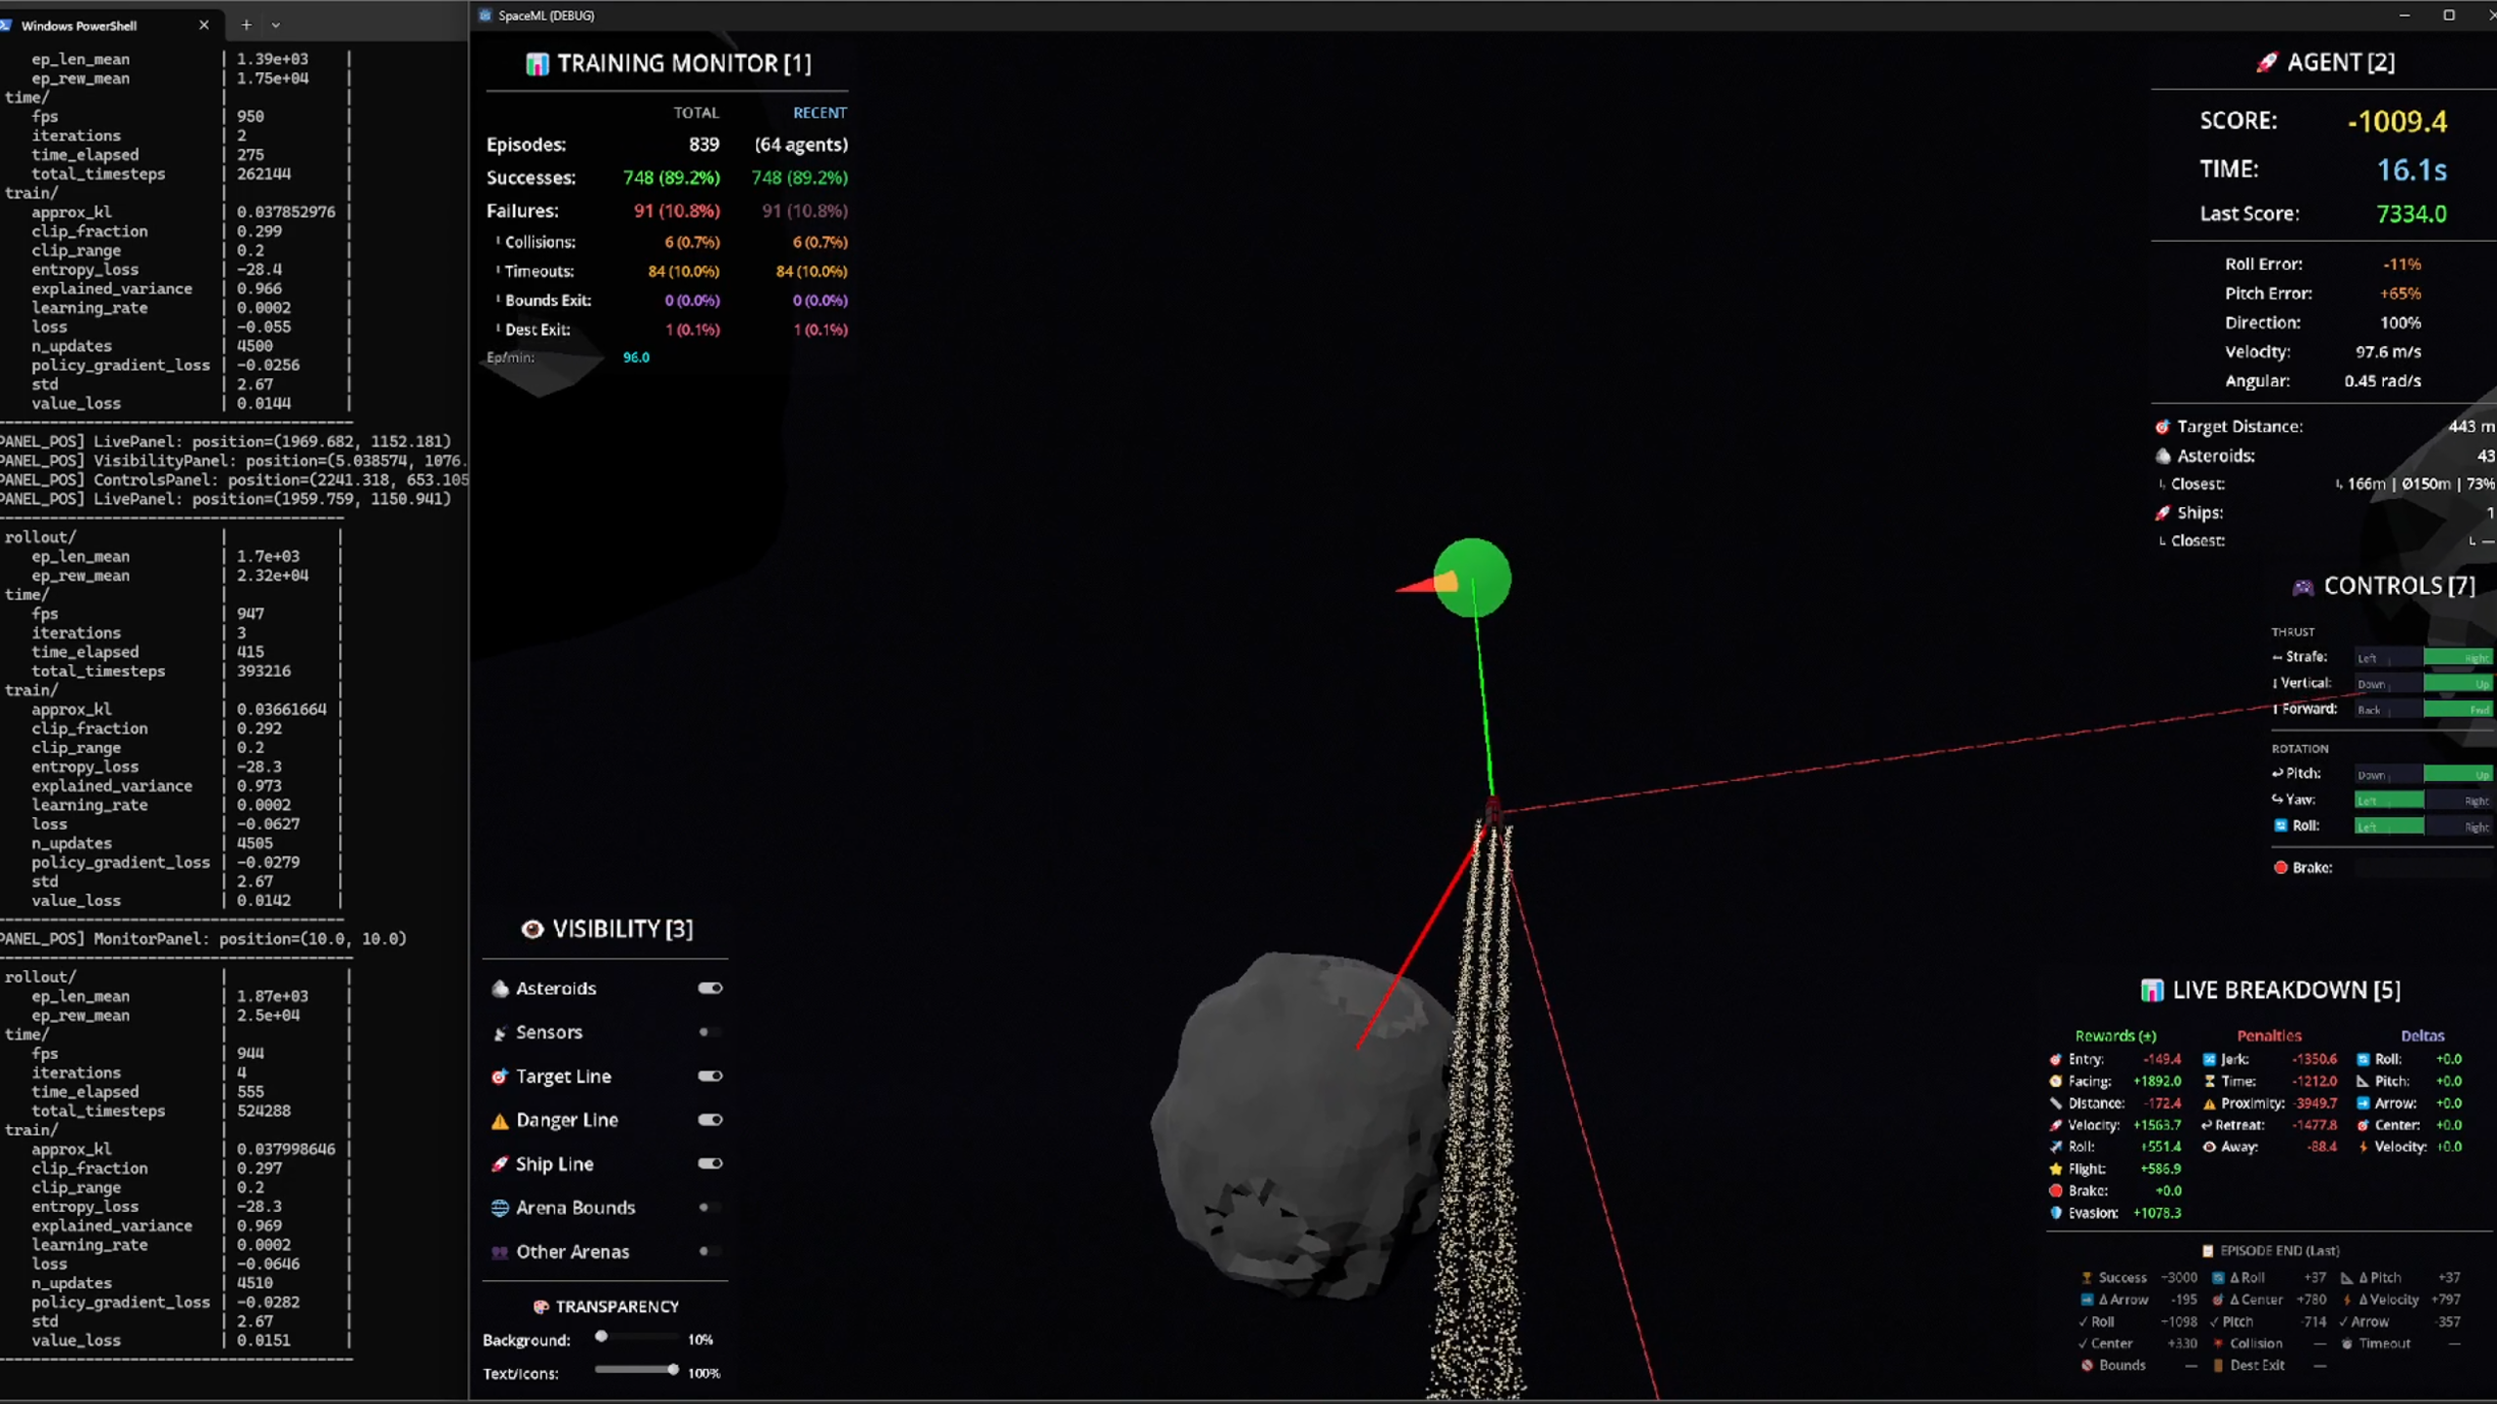Open PowerShell tab dropdown arrow

276,25
